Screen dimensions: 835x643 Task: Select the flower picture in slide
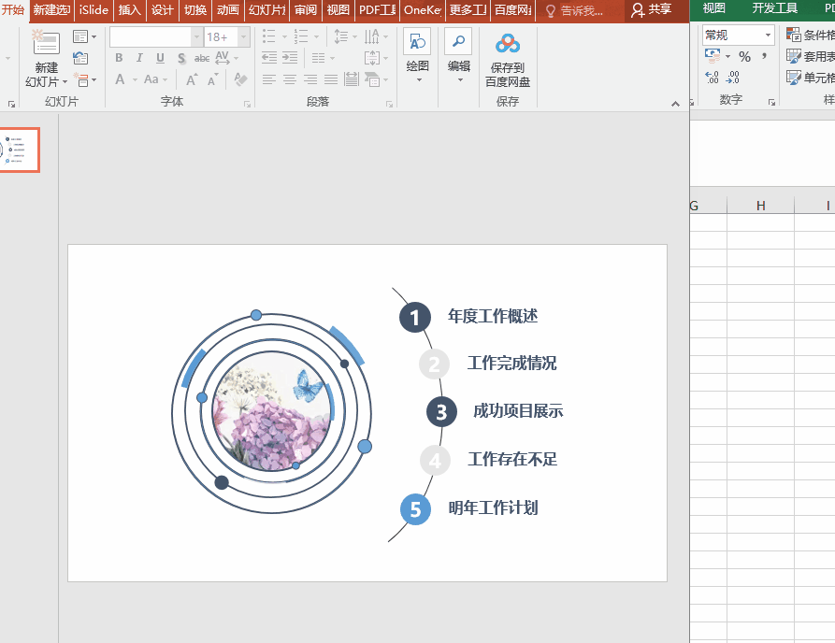click(271, 411)
